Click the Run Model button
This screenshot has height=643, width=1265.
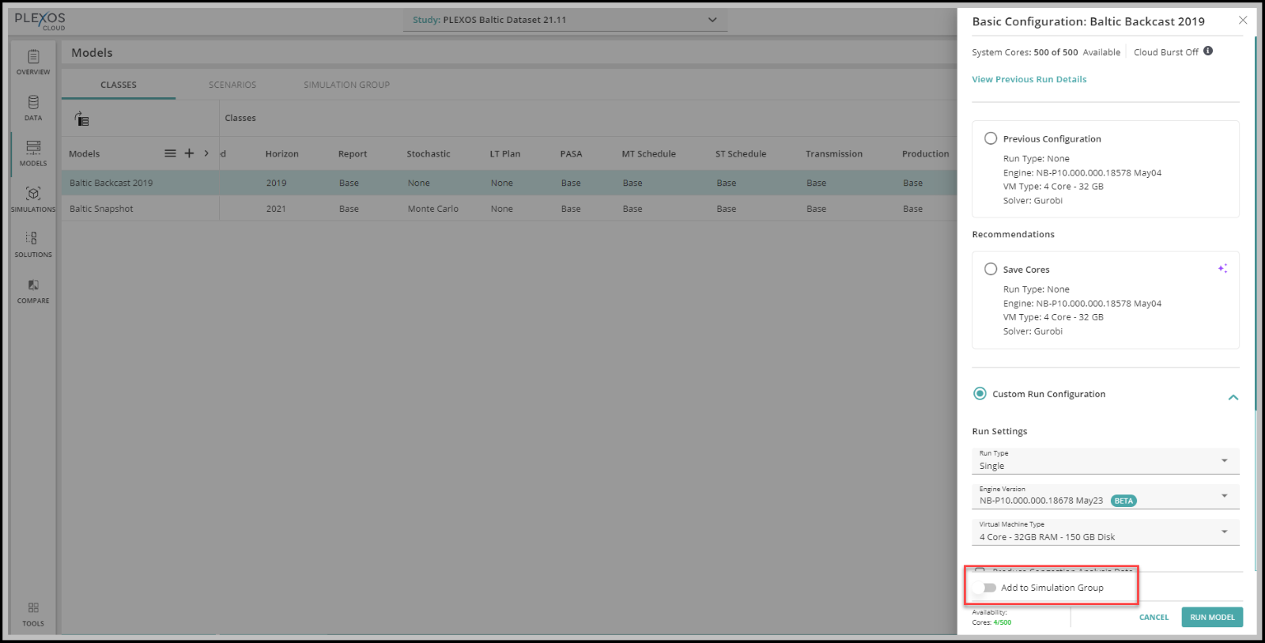[x=1212, y=617]
